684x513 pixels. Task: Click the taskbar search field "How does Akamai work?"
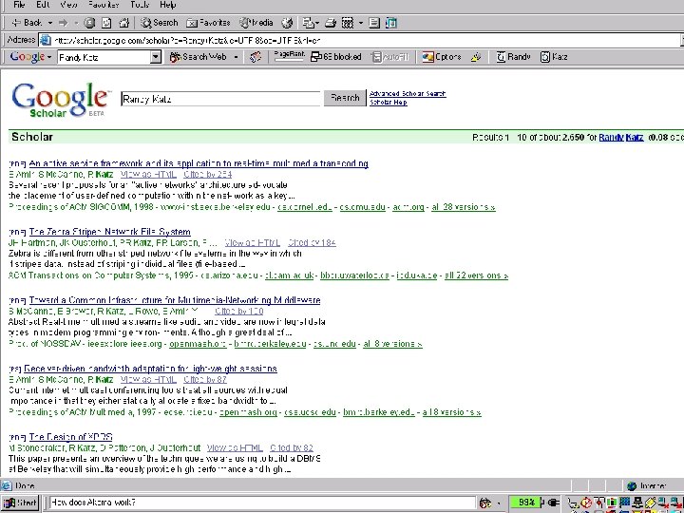pyautogui.click(x=262, y=503)
